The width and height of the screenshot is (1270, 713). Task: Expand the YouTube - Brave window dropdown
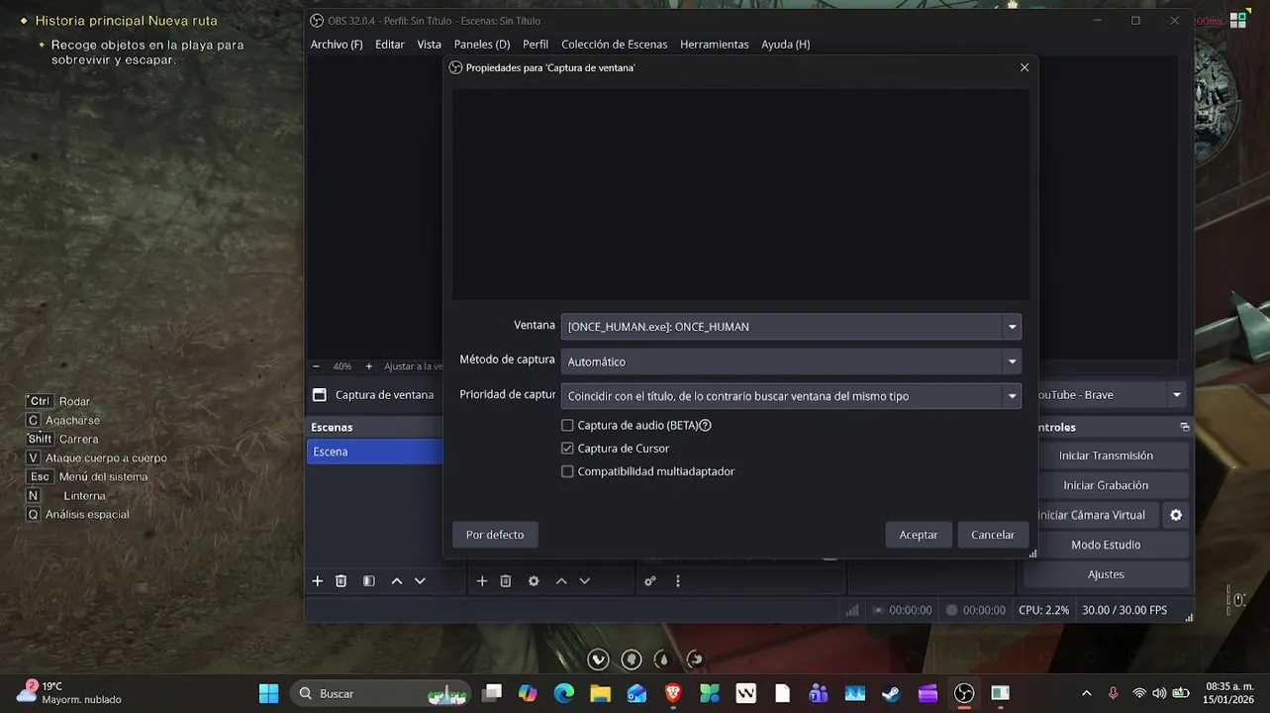[x=1177, y=395]
